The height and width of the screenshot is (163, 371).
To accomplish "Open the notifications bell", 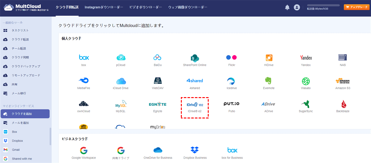I will click(287, 7).
